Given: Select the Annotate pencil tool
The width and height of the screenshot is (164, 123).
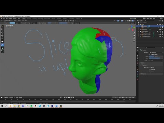Looking at the screenshot, I should (x=2, y=45).
